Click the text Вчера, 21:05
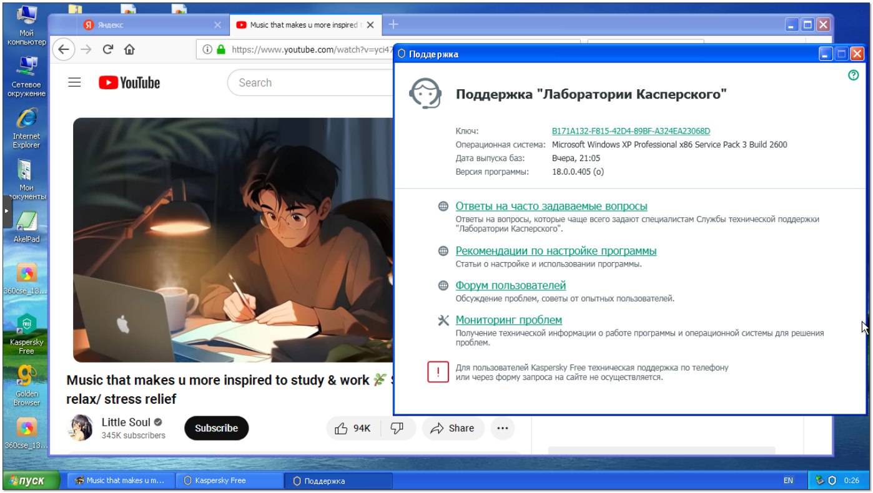 [576, 159]
